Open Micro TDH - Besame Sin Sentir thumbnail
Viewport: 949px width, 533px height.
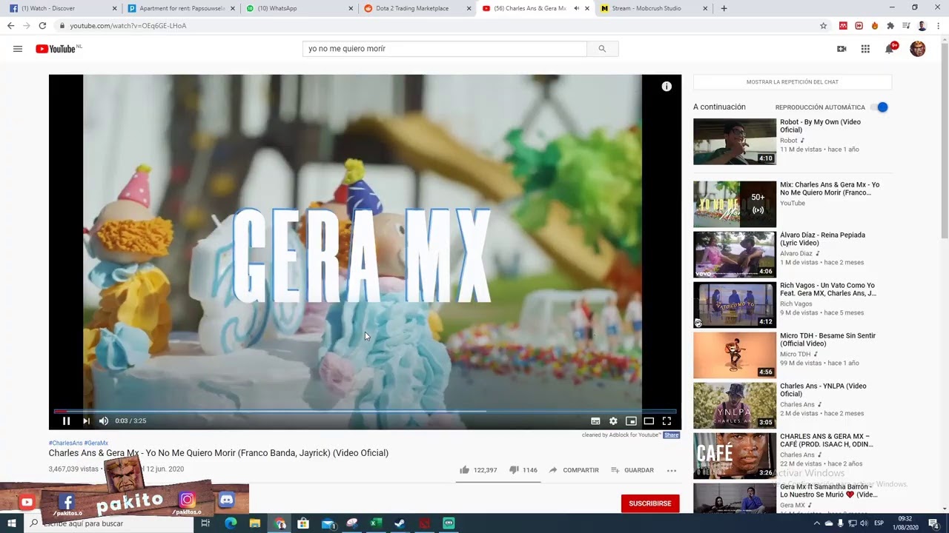[735, 355]
